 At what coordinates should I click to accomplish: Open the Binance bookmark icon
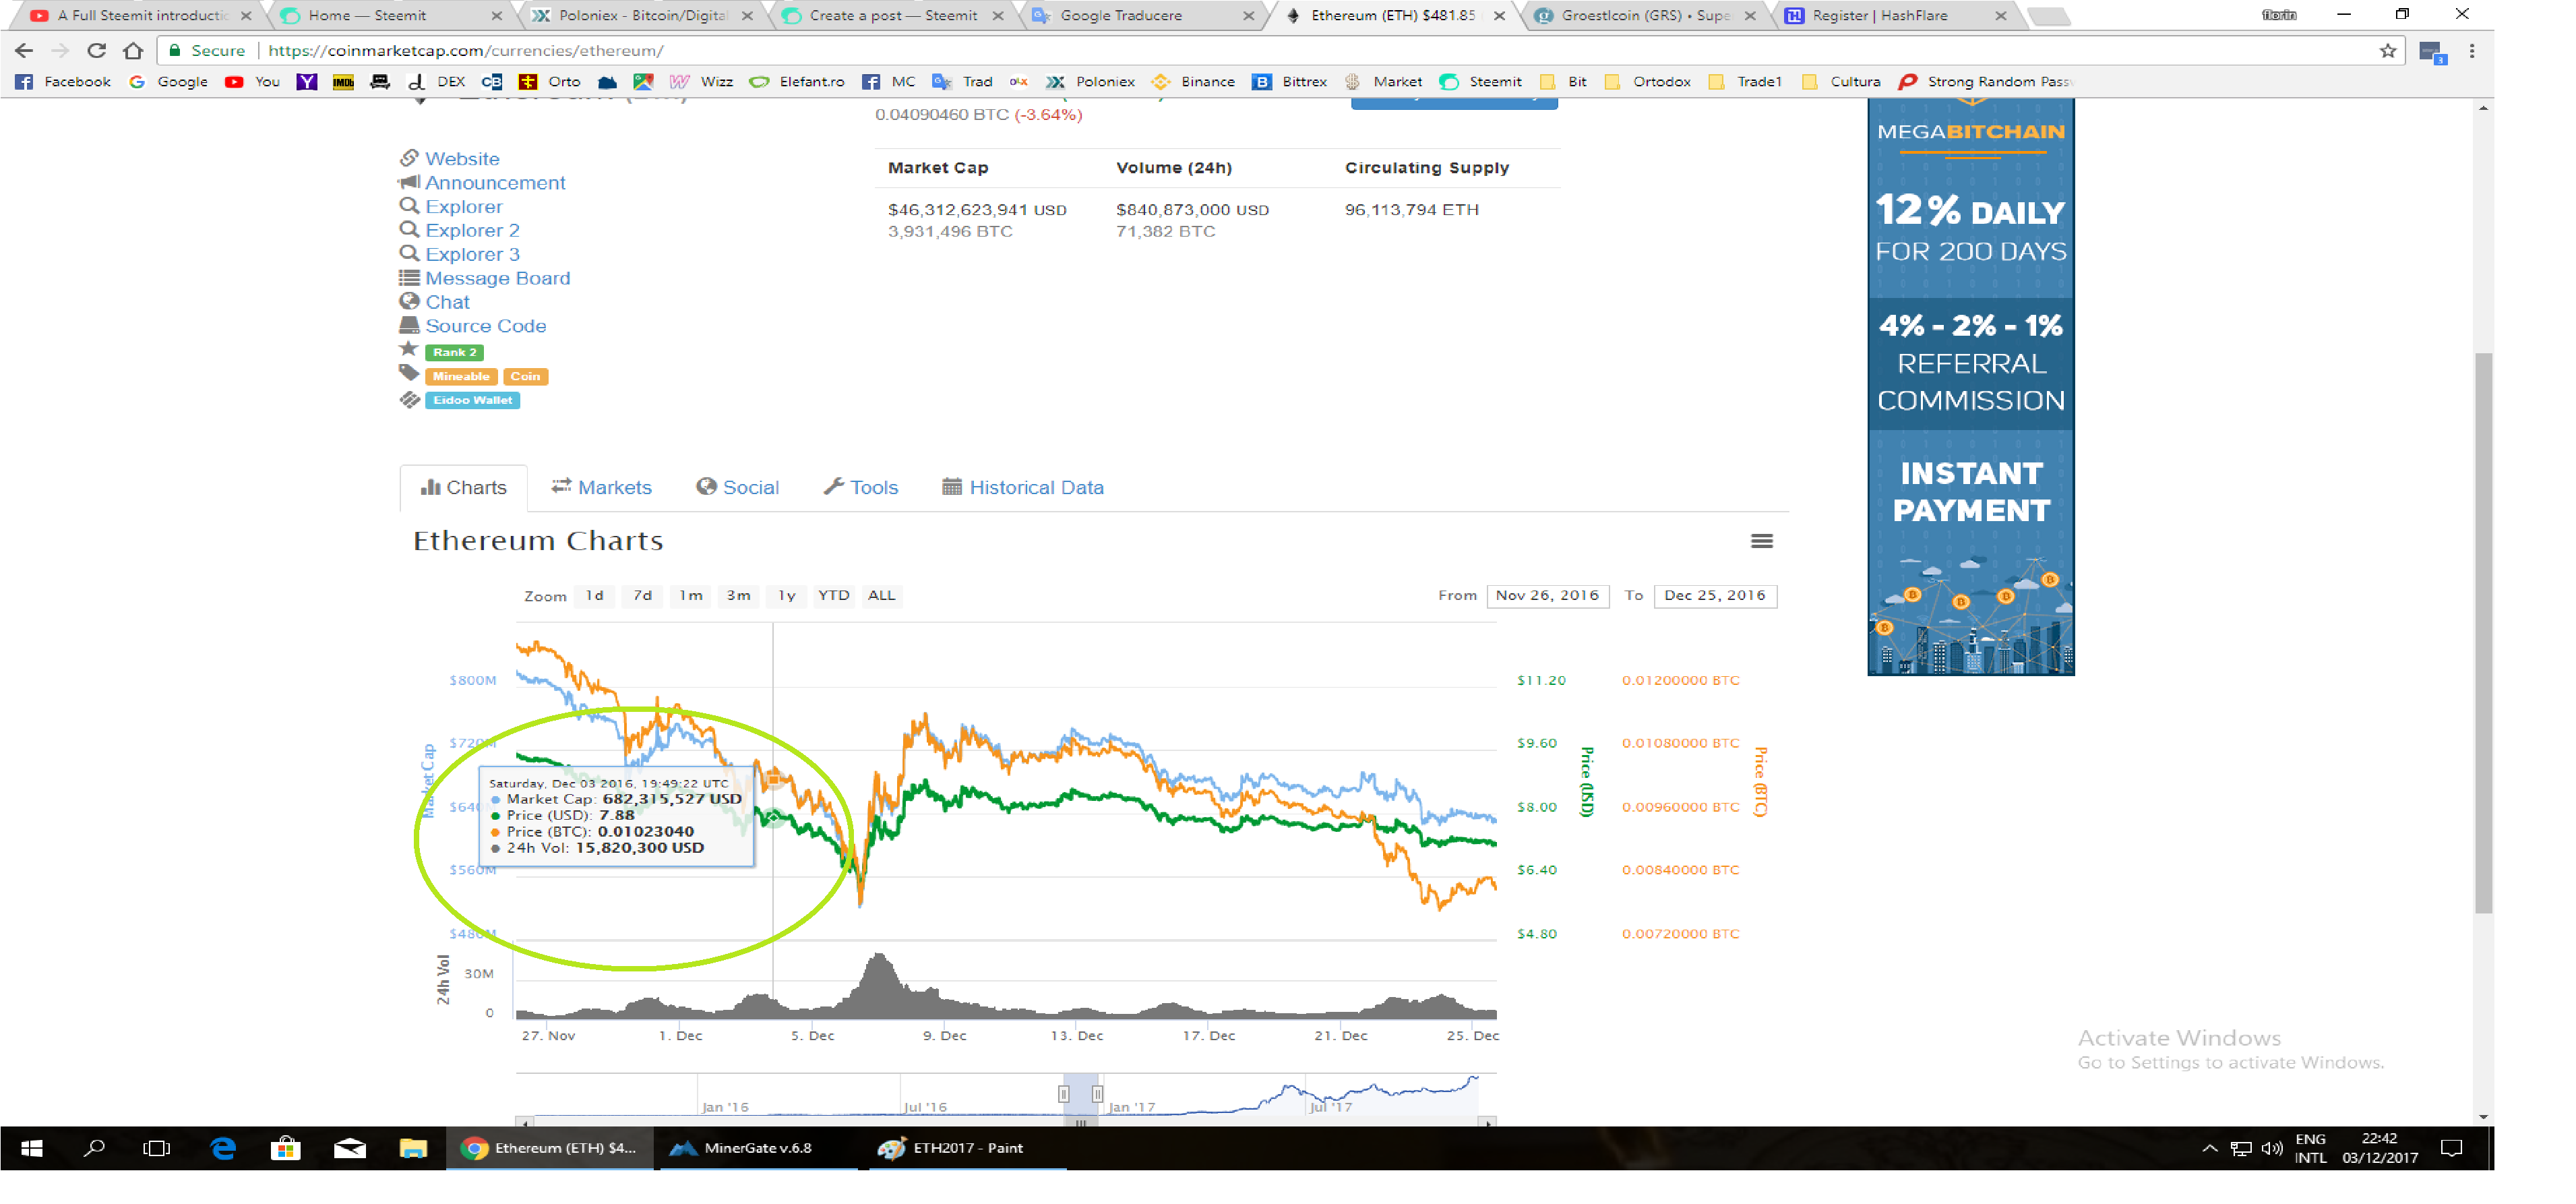[1162, 81]
